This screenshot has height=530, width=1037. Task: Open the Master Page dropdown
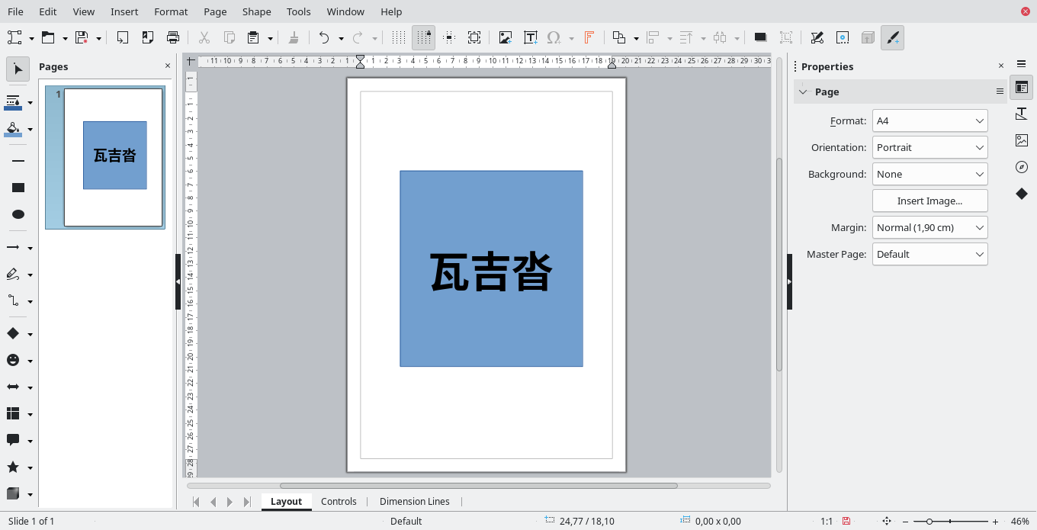pos(929,254)
